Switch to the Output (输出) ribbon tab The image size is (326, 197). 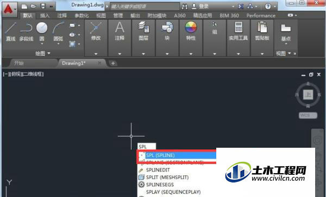coord(135,16)
